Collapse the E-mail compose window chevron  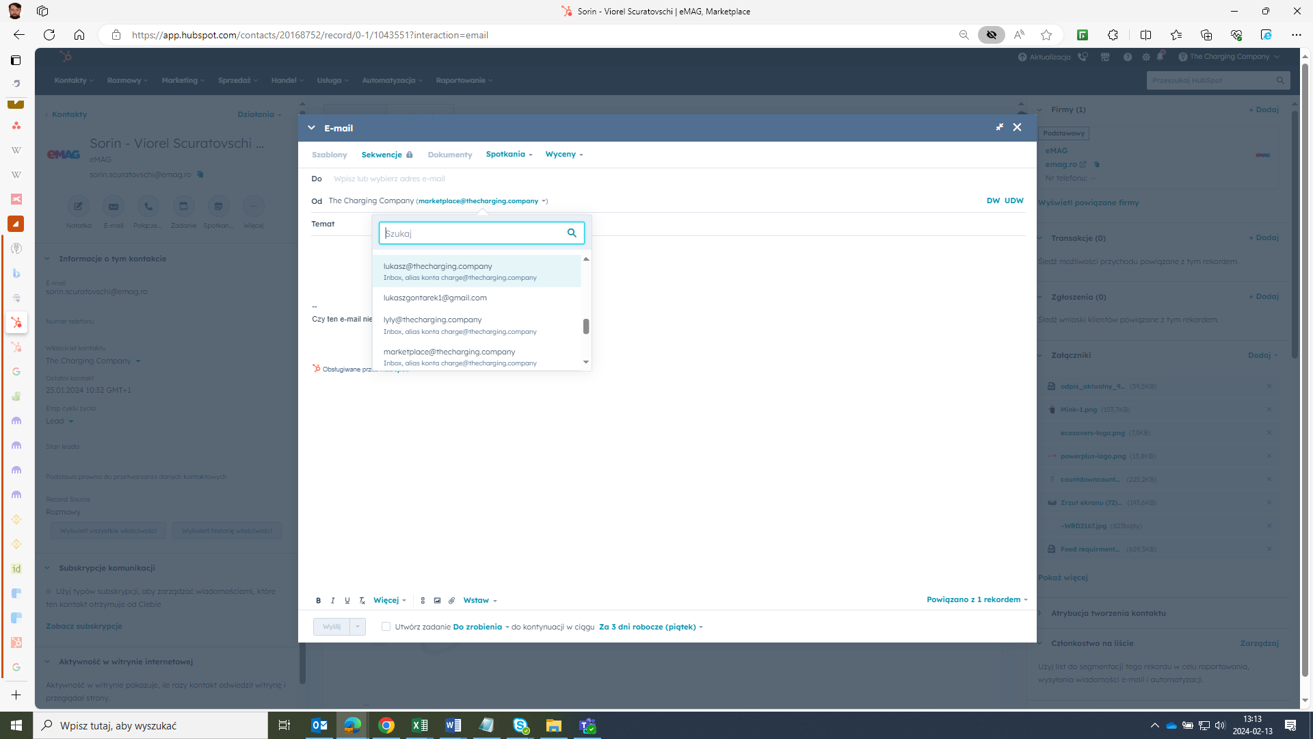pos(311,127)
